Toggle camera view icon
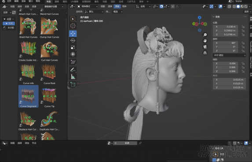Screen dimensions: 252x162 205,47
